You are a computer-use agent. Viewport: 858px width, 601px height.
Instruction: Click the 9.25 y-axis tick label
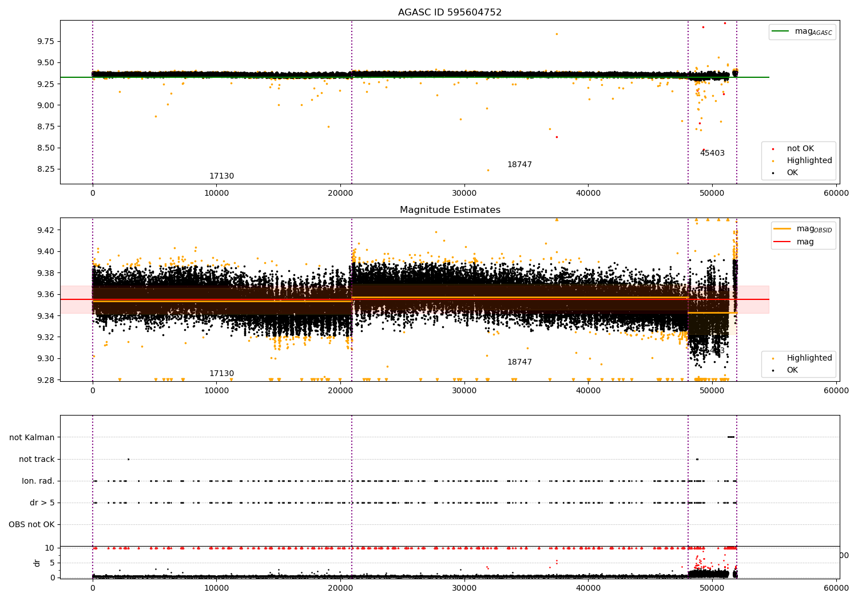[46, 84]
